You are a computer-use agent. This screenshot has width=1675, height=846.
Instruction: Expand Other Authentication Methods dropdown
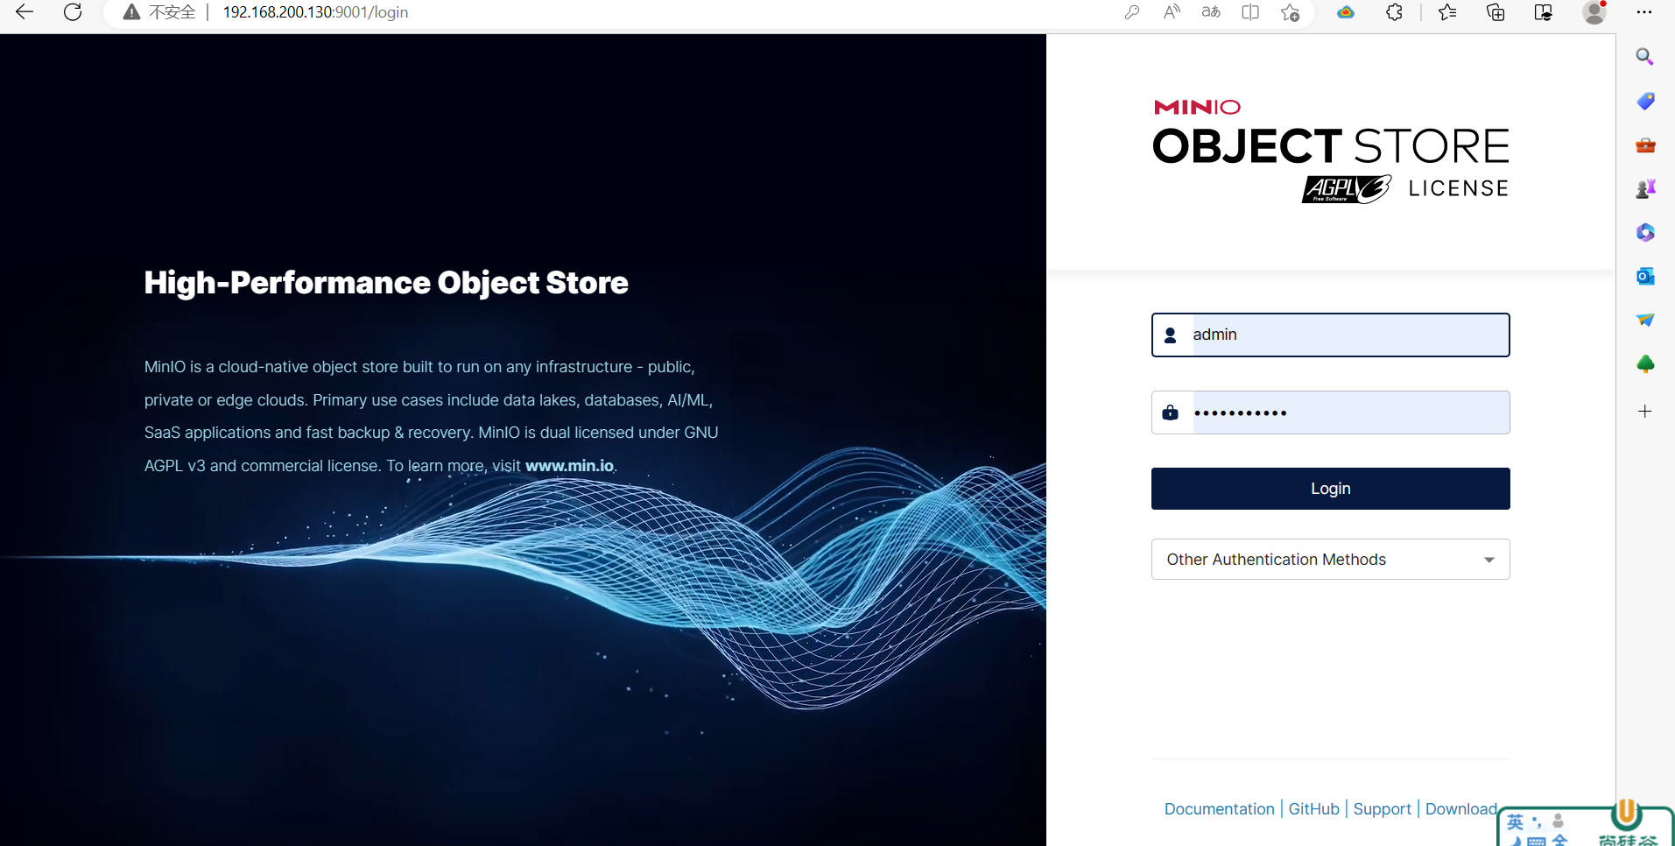[x=1330, y=559]
